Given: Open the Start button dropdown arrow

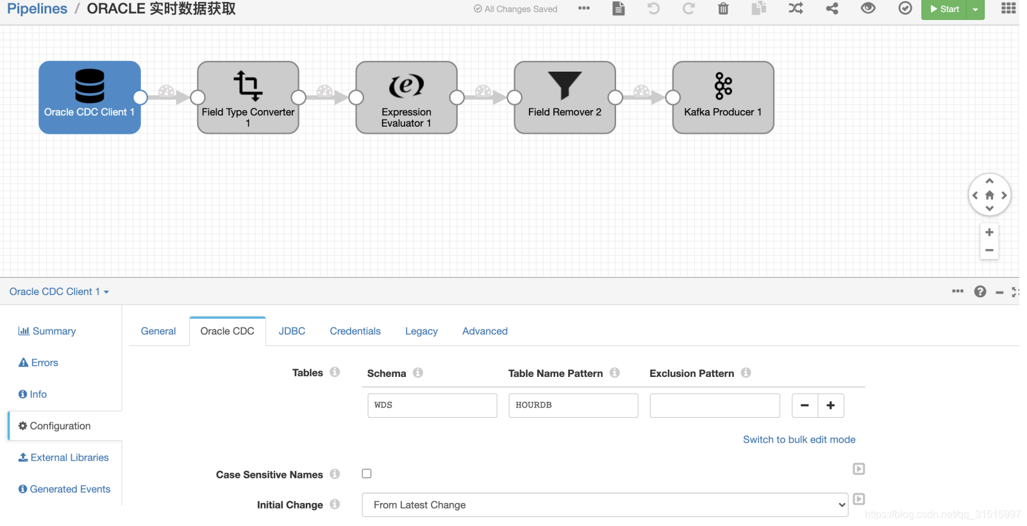Looking at the screenshot, I should pos(975,9).
